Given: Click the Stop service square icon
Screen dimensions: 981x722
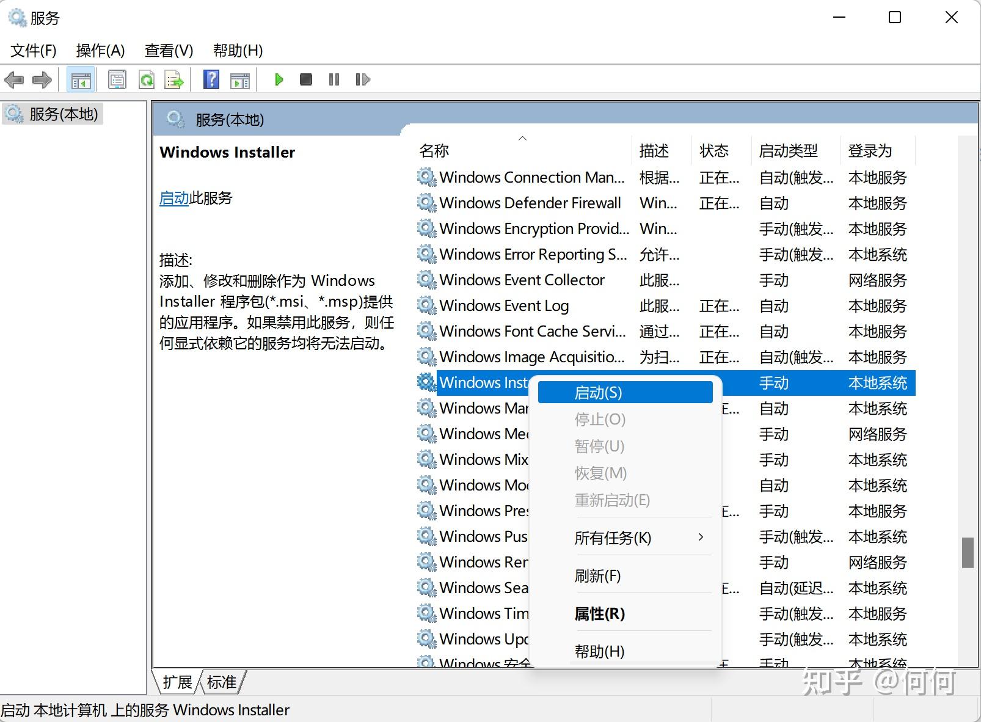Looking at the screenshot, I should coord(306,79).
